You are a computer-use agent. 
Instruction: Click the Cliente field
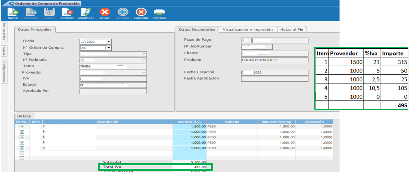click(275, 54)
